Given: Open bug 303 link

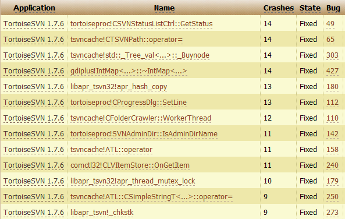Looking at the screenshot, I should [332, 55].
